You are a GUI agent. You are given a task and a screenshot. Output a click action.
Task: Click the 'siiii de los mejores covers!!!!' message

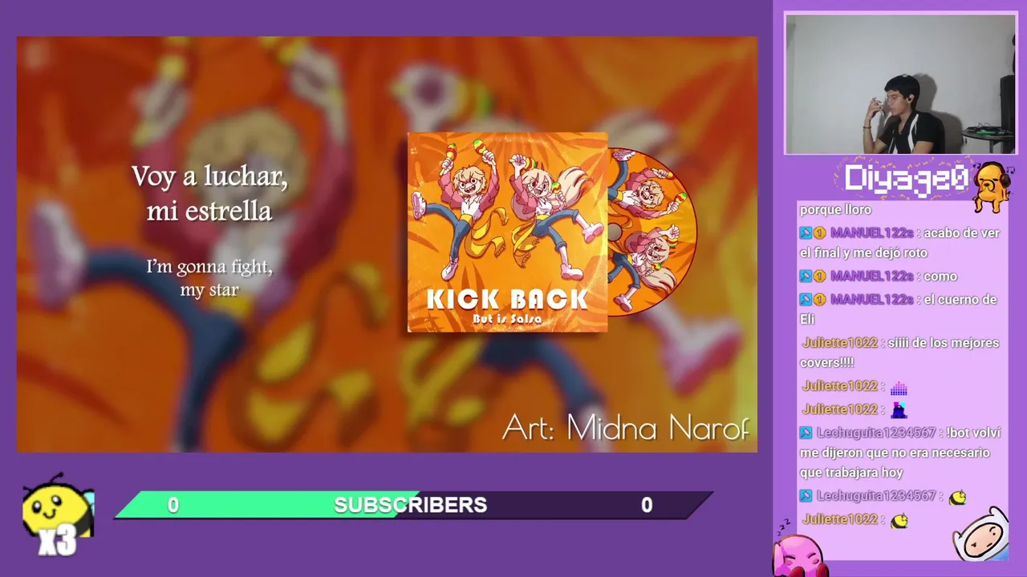(x=899, y=353)
